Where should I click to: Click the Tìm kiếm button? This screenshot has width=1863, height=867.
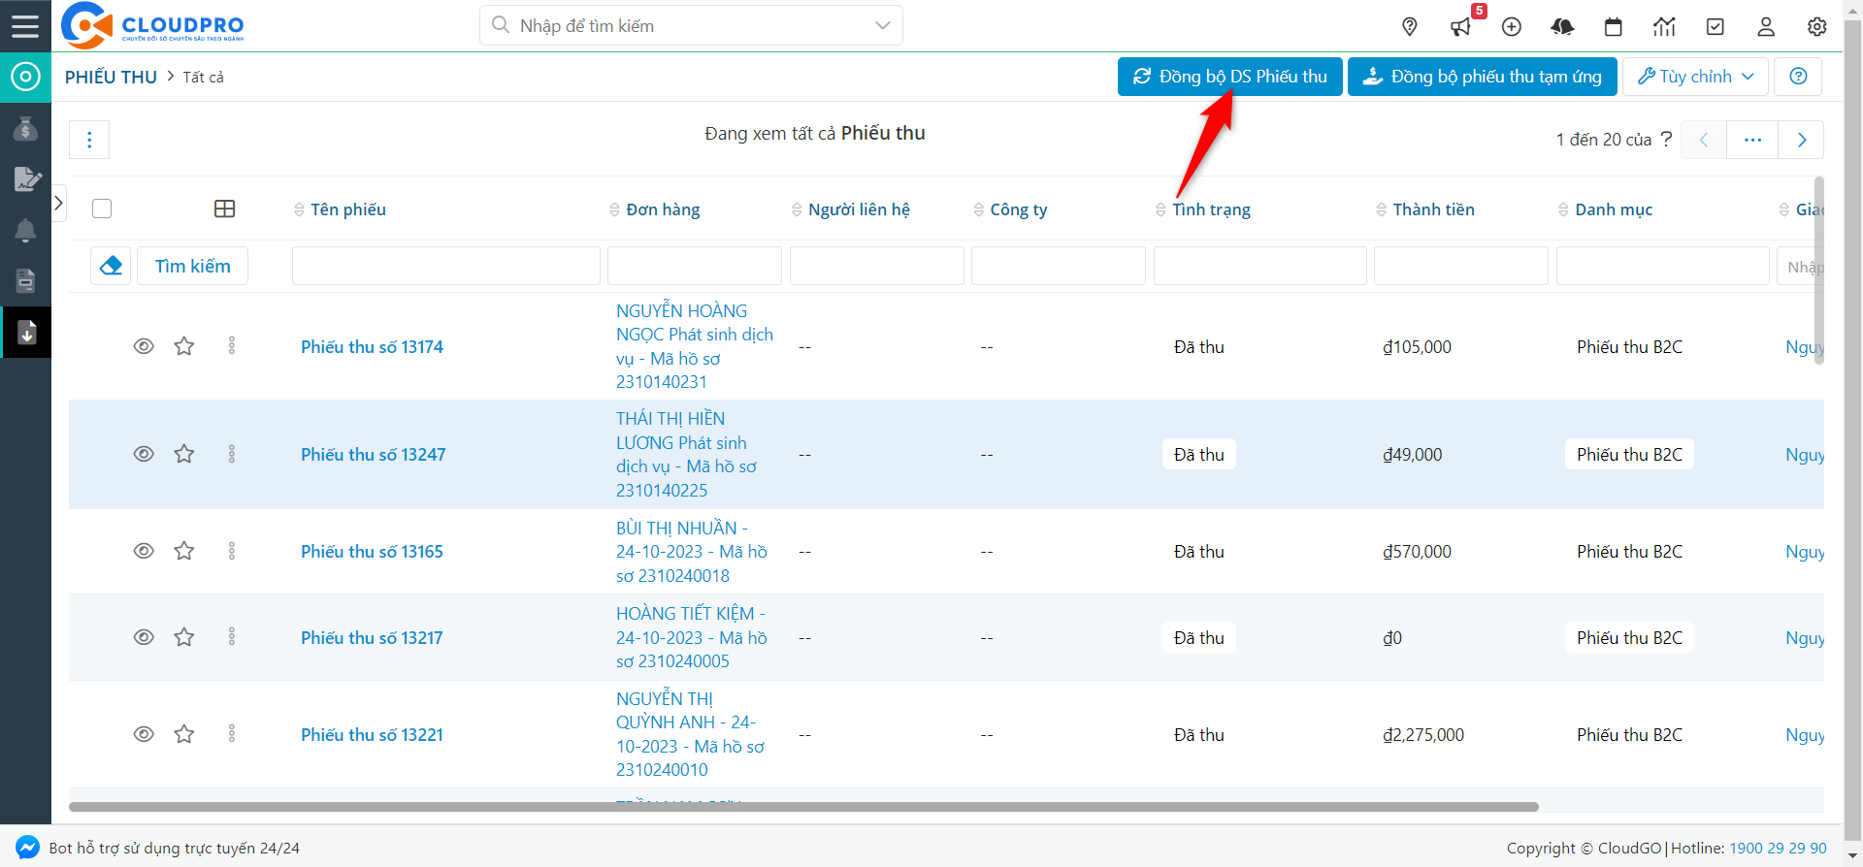pyautogui.click(x=193, y=266)
